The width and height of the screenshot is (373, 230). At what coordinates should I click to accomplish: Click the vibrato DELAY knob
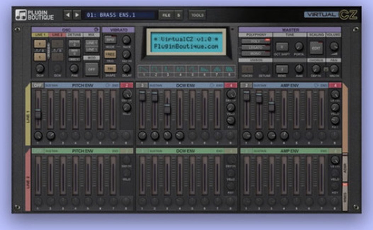(126, 69)
